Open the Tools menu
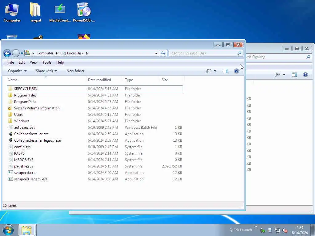Viewport: 315px width, 236px height. pyautogui.click(x=47, y=62)
